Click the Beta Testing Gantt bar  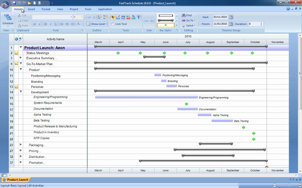222,121
